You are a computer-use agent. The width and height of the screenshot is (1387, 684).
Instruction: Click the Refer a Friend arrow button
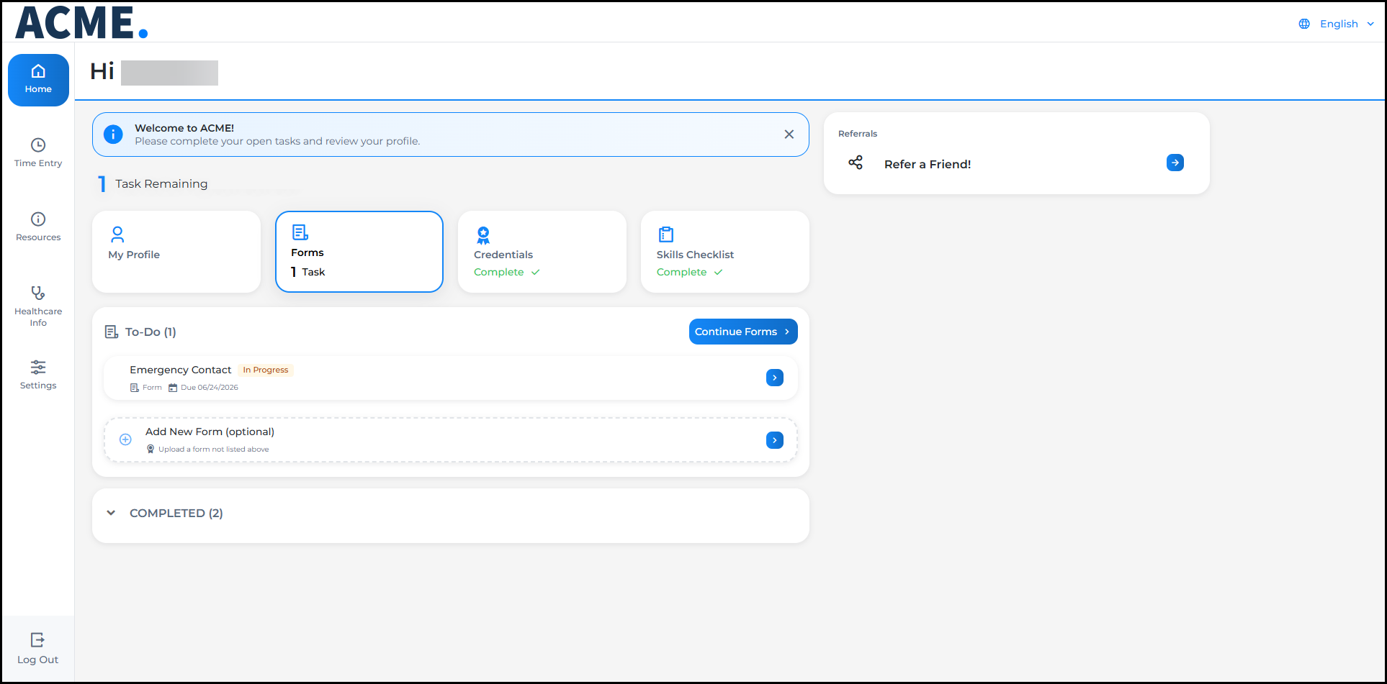coord(1175,163)
